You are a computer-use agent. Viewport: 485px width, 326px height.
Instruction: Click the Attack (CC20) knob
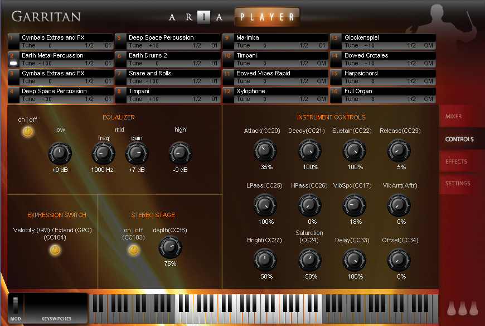click(x=265, y=151)
